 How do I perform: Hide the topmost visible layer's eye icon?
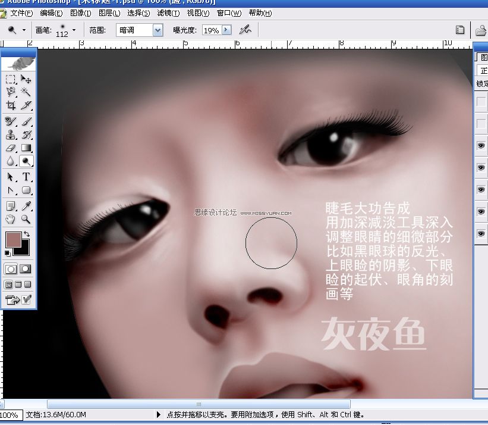pos(481,145)
